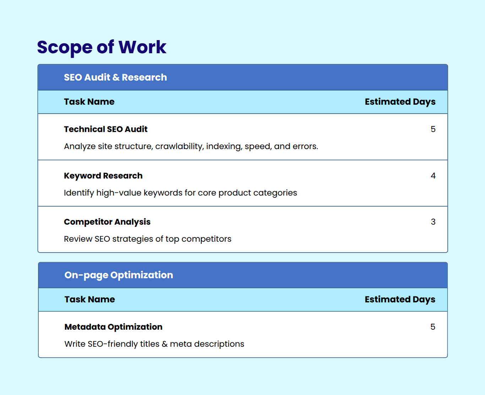Select the estimated days value 4 for Keyword Research
485x395 pixels.
(x=433, y=176)
